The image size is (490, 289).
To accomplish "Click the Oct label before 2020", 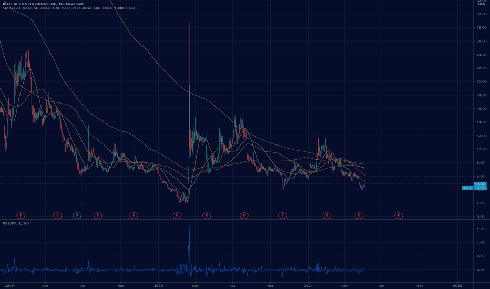I will [x=120, y=285].
